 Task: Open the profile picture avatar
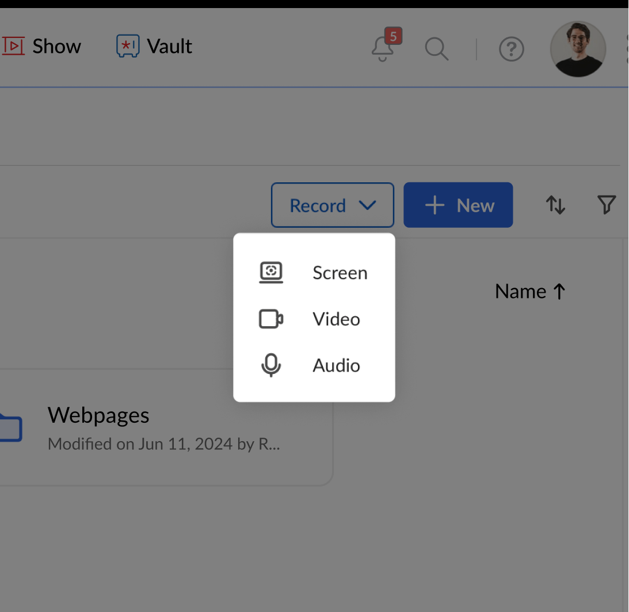coord(578,49)
